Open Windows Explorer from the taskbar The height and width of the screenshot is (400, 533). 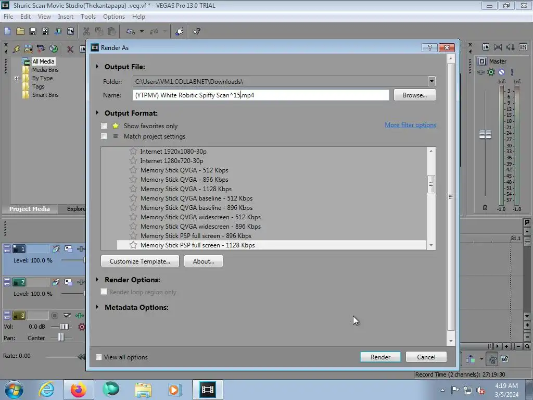point(143,390)
